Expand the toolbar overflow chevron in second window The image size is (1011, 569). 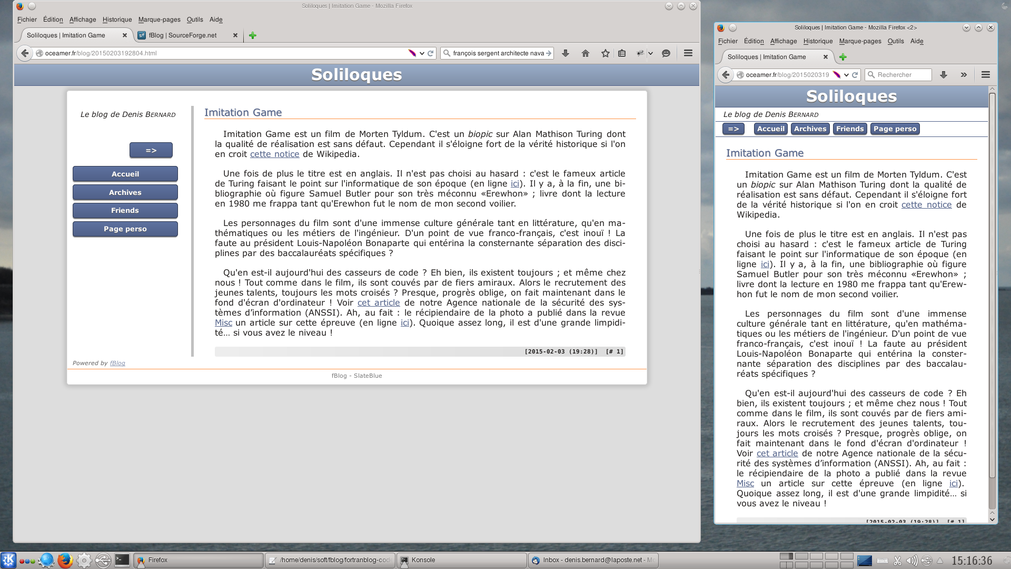coord(964,74)
